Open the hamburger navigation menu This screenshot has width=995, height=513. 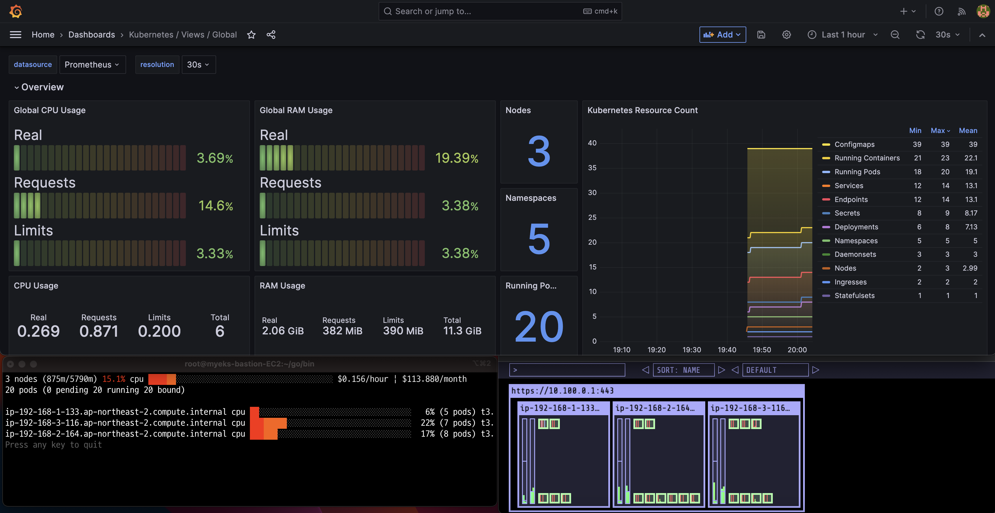[x=16, y=35]
